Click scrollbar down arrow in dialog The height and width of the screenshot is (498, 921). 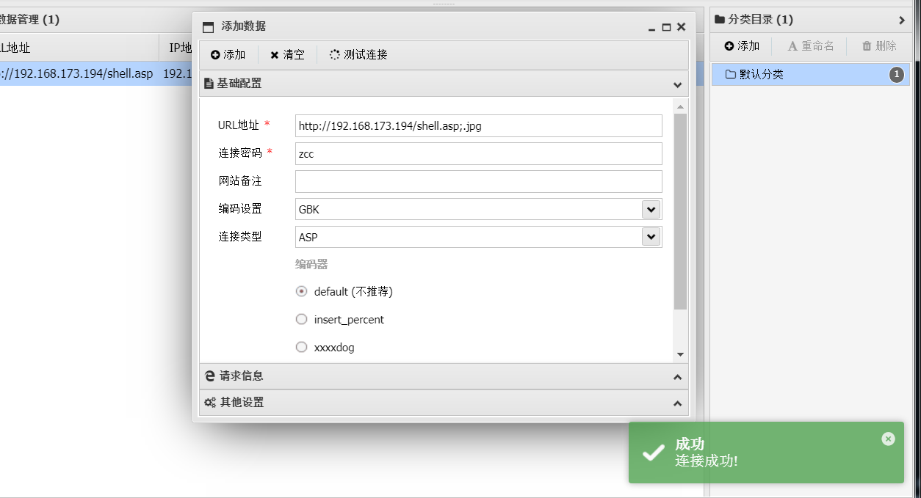[x=680, y=354]
